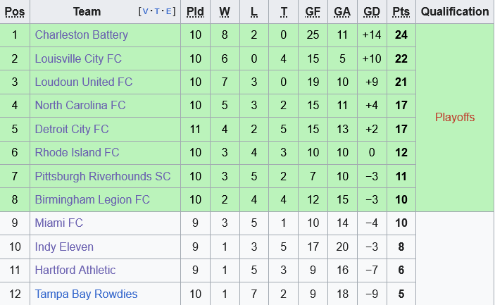Go to Detroit City FC page
The image size is (495, 305).
pos(72,129)
